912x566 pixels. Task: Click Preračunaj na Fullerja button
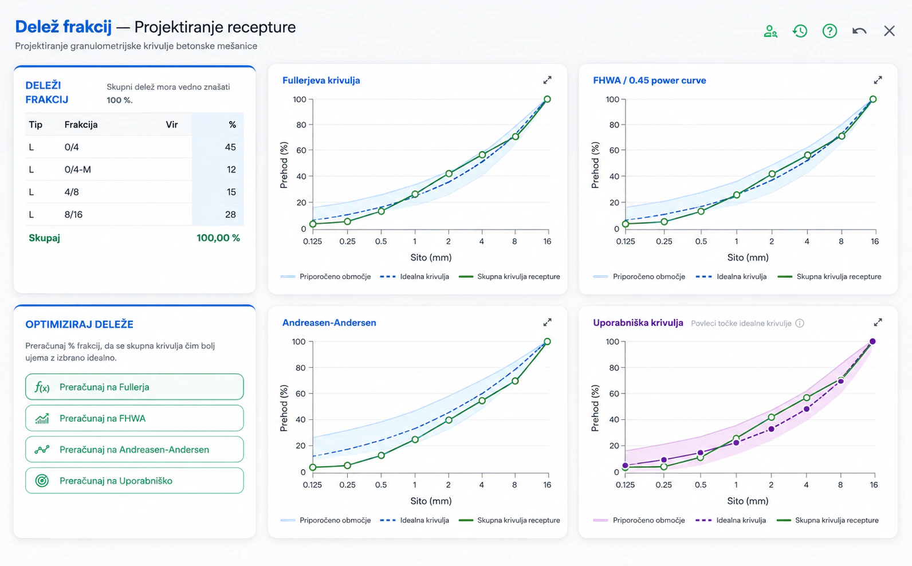click(135, 387)
